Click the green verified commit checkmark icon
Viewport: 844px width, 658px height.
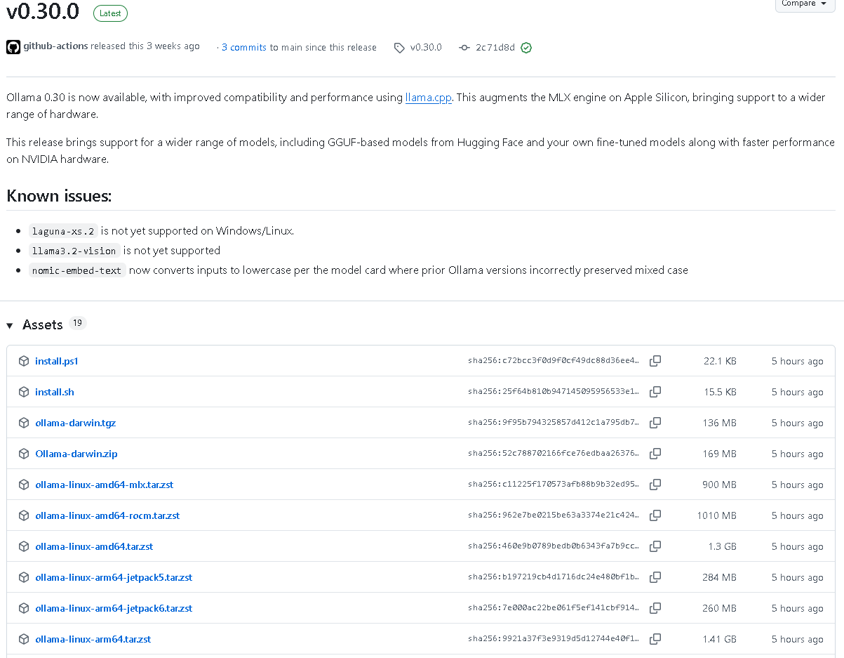click(526, 48)
